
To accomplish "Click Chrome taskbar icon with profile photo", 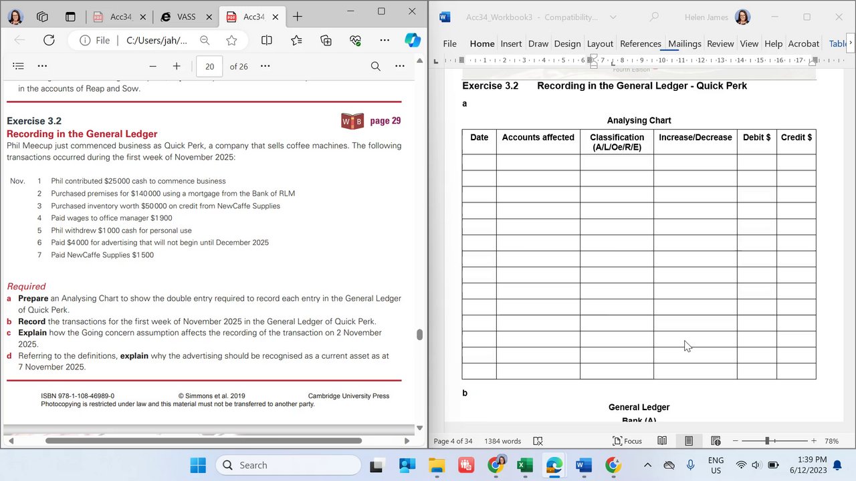I will pos(496,465).
